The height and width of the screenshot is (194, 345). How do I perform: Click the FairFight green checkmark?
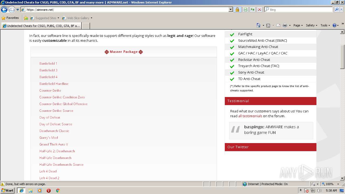click(232, 34)
